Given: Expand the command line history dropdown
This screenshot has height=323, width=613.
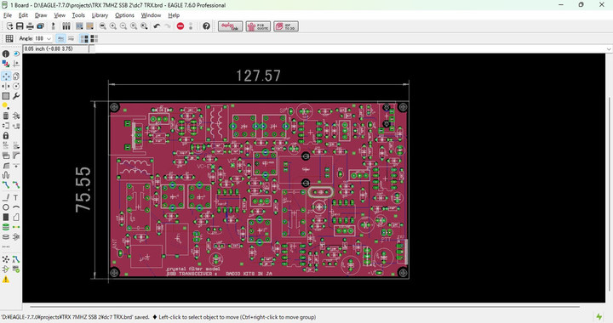Looking at the screenshot, I should coord(609,48).
